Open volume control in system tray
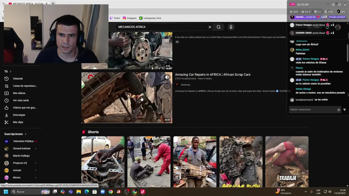This screenshot has height=196, width=349. 330,192
